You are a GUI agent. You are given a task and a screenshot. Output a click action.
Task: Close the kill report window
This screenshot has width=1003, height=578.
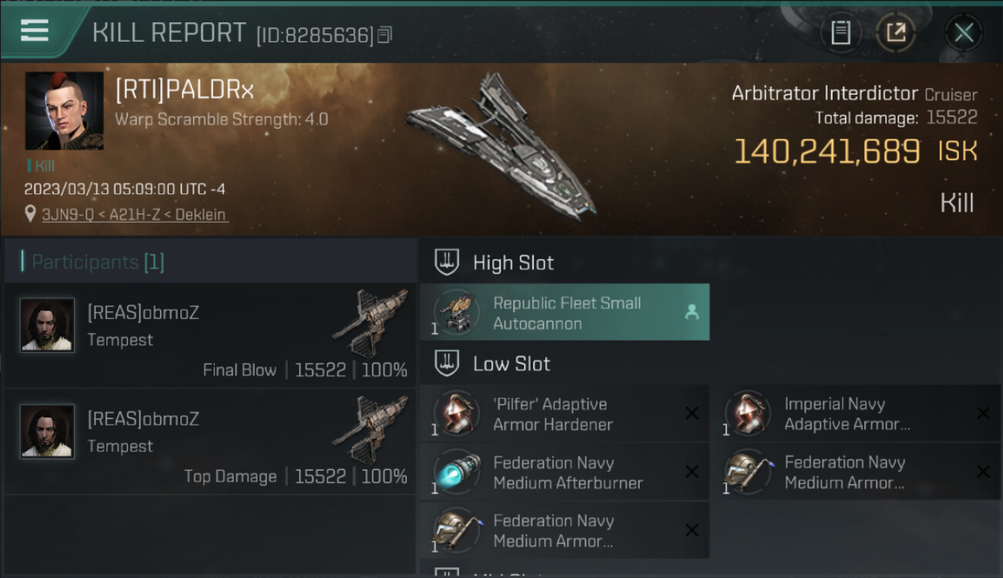963,32
